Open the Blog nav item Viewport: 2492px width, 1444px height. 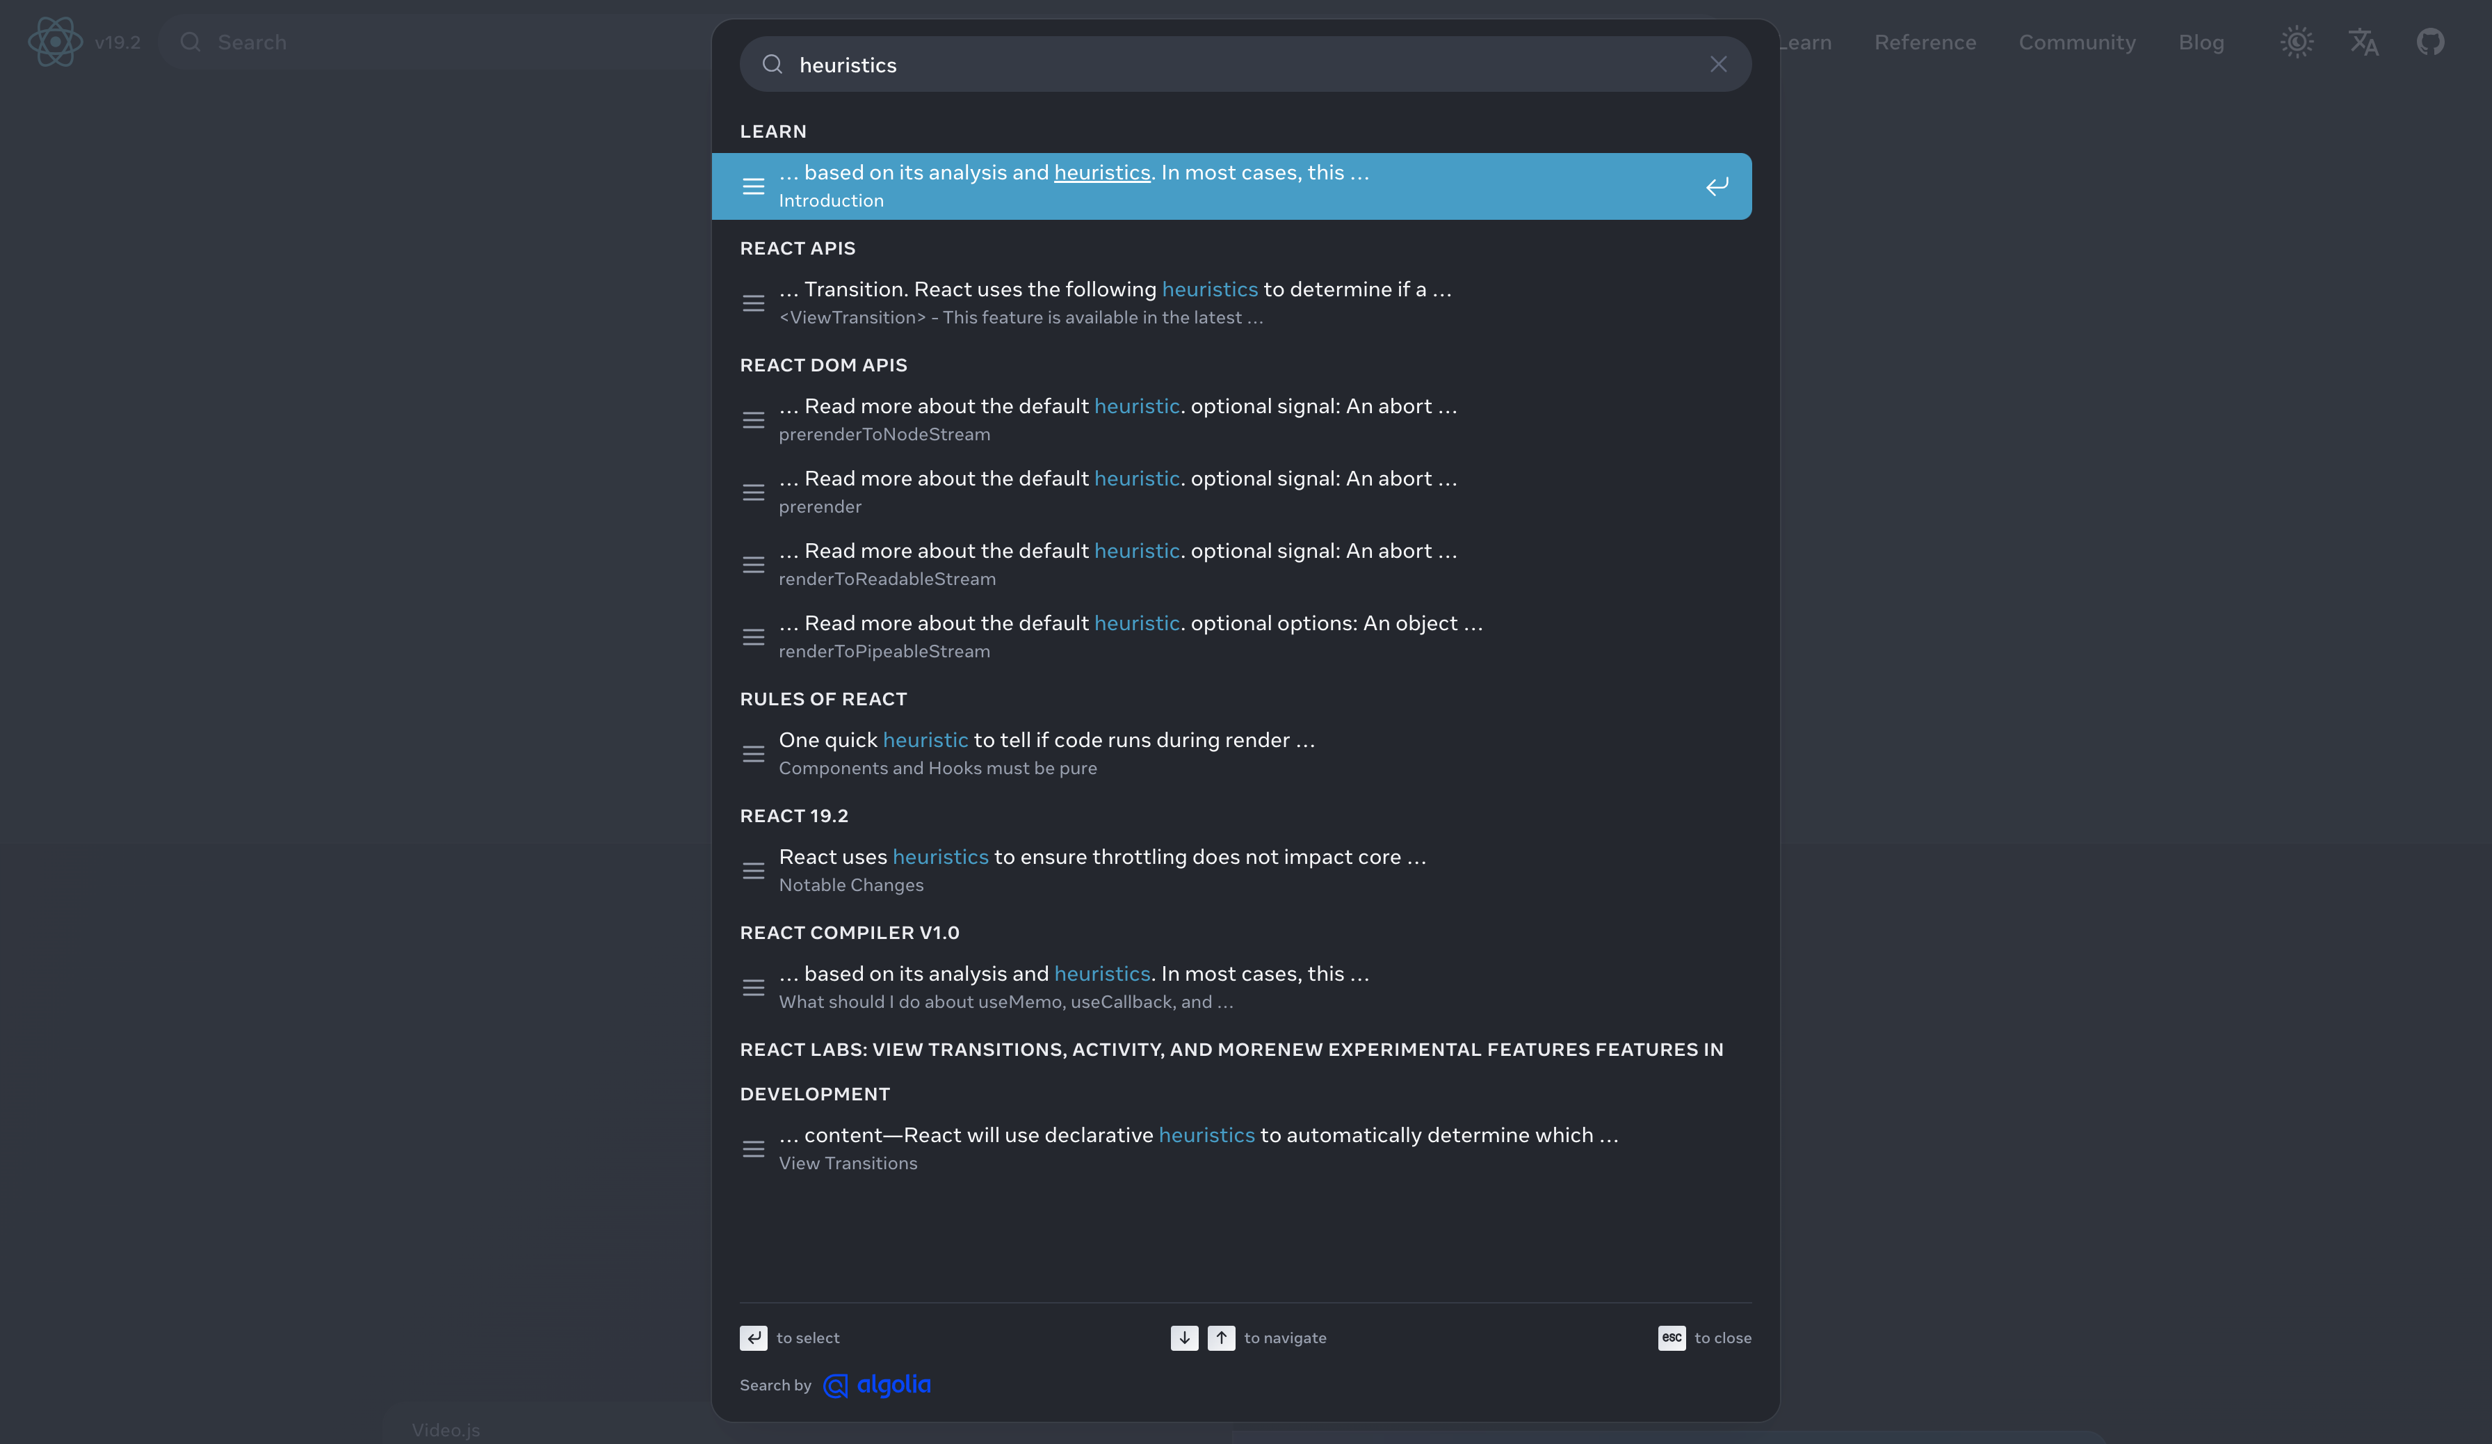[2200, 42]
